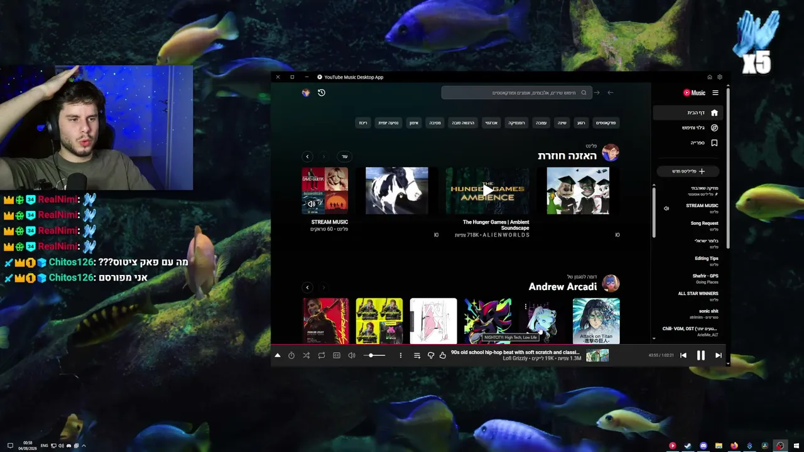
Task: Toggle shuffle playback
Action: click(307, 355)
